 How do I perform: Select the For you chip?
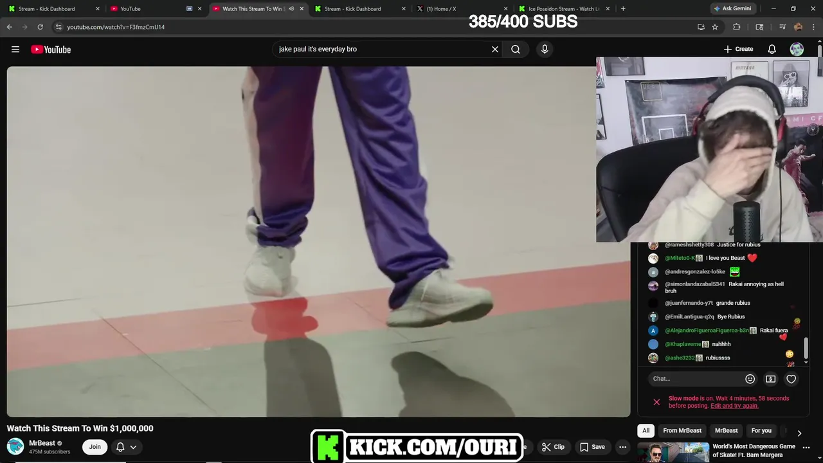761,431
